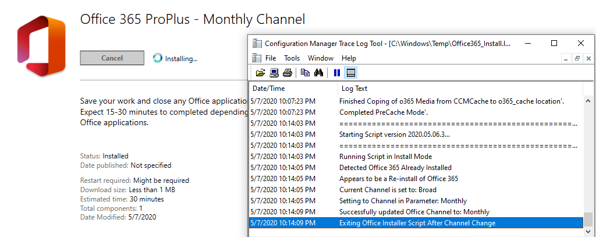
Task: Click the Copy to clipboard icon
Action: click(x=305, y=73)
